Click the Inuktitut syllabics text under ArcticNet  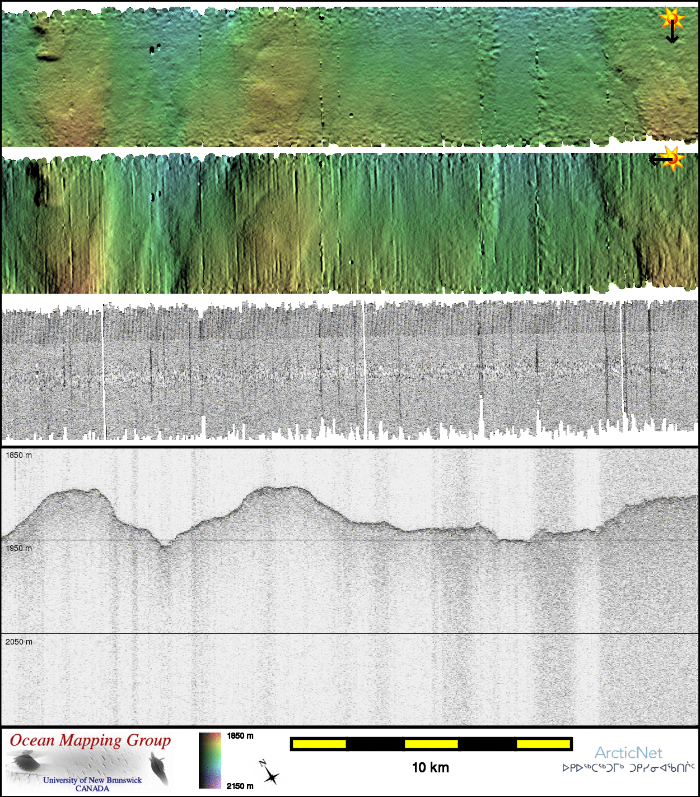(628, 768)
